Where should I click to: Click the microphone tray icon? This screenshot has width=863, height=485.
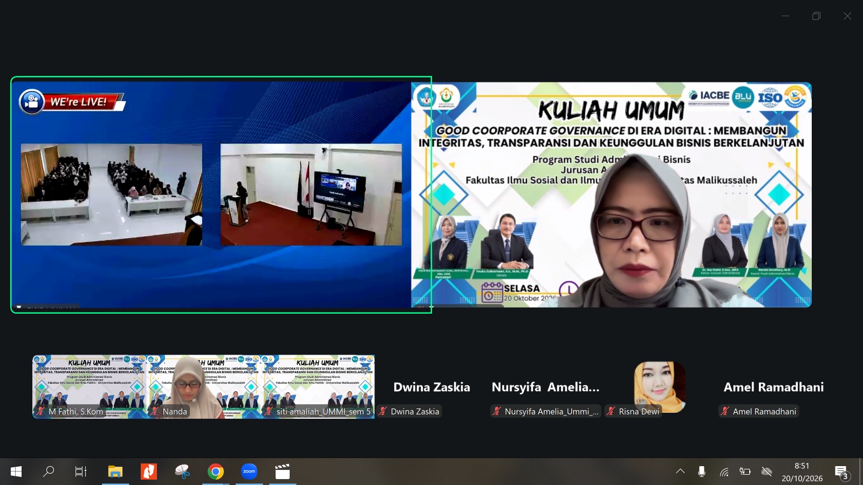702,472
